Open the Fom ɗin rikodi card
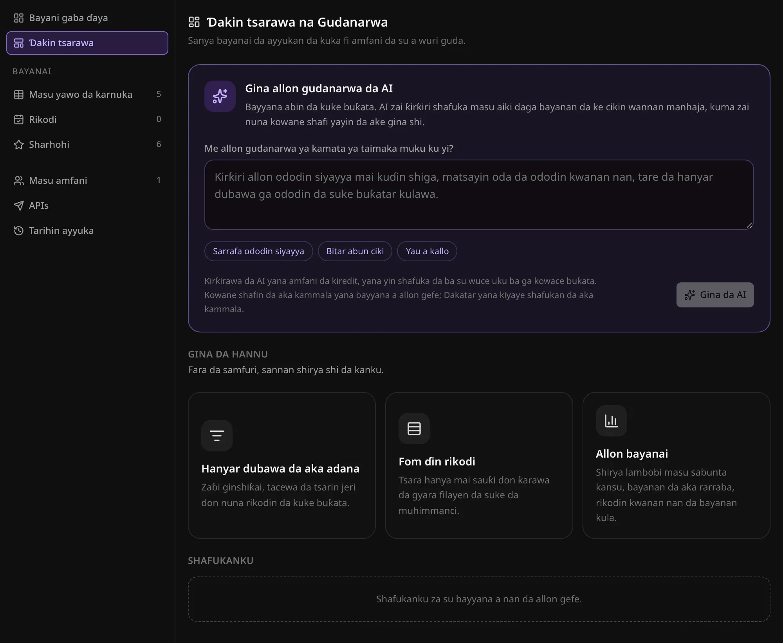Image resolution: width=783 pixels, height=643 pixels. [479, 465]
